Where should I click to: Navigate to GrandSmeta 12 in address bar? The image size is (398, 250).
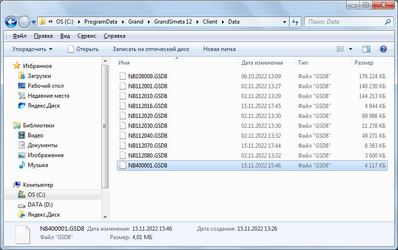click(173, 22)
